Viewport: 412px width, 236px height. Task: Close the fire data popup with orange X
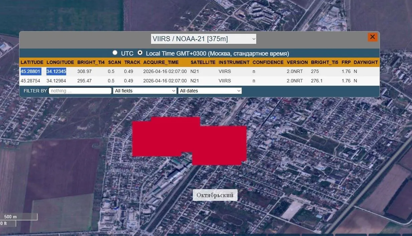click(373, 37)
